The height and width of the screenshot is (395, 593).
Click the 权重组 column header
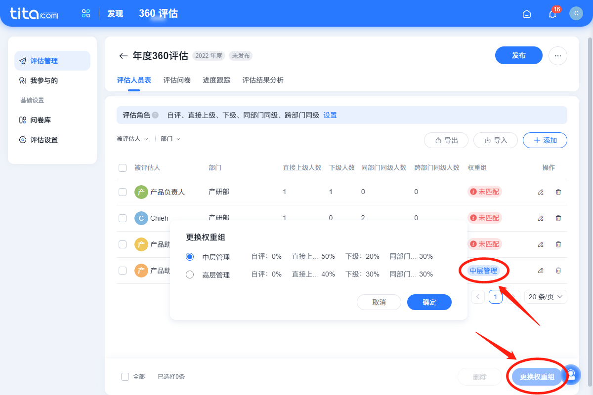(477, 168)
